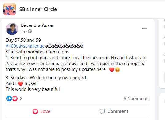Open the reactions count of 8

click(x=21, y=99)
